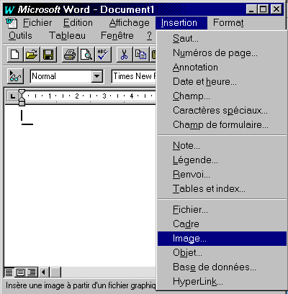Open the Fichier menu
Screen dimensions: 288x294
click(37, 23)
